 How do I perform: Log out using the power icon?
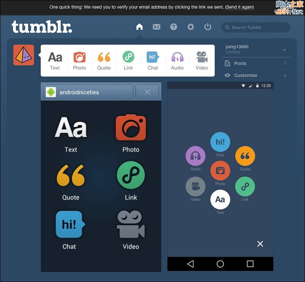click(x=208, y=27)
